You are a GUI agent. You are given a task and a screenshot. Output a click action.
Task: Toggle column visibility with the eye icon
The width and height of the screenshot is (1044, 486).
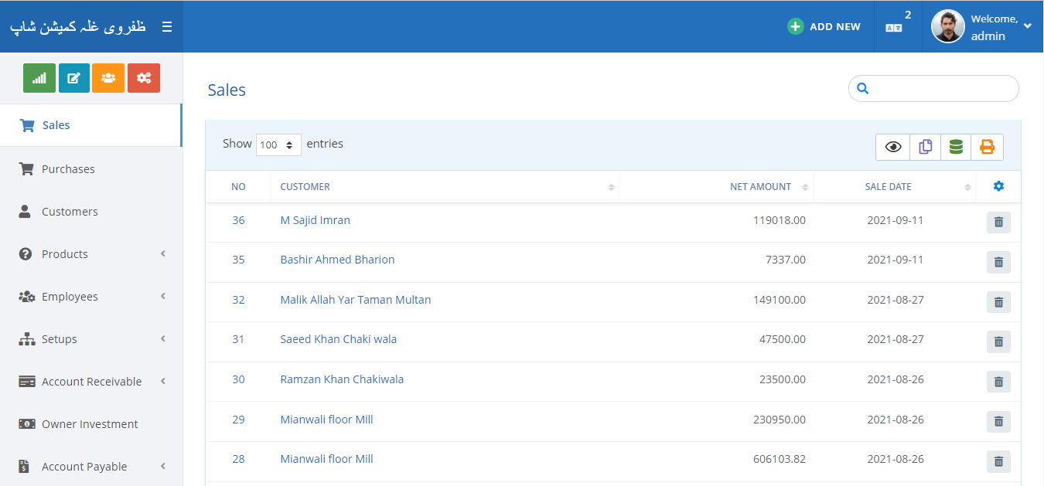click(893, 147)
